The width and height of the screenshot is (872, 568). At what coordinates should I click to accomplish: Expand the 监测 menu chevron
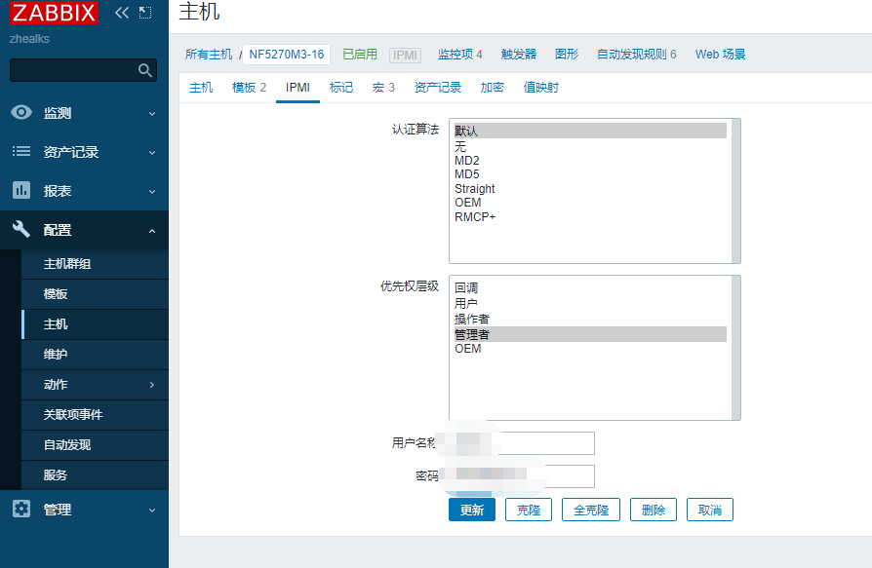pos(151,114)
